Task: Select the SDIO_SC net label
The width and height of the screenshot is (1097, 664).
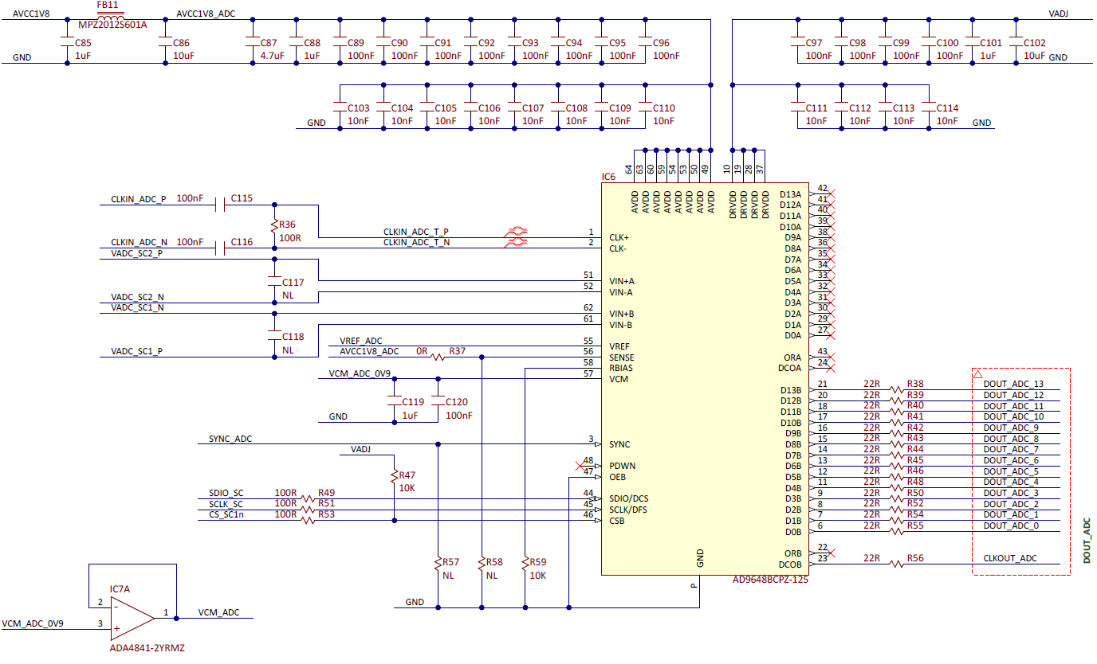Action: click(226, 493)
